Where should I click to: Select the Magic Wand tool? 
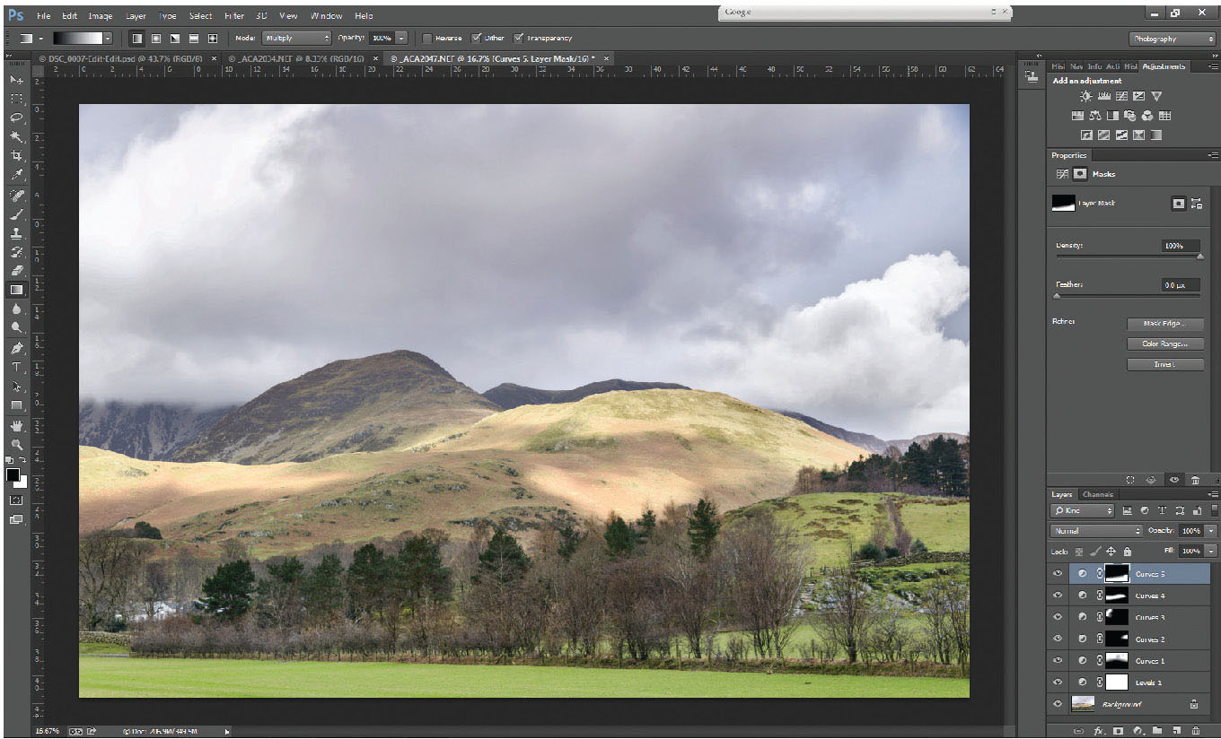(16, 136)
